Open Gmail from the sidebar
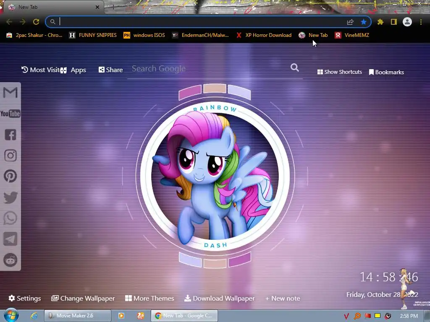430x322 pixels. coord(10,93)
